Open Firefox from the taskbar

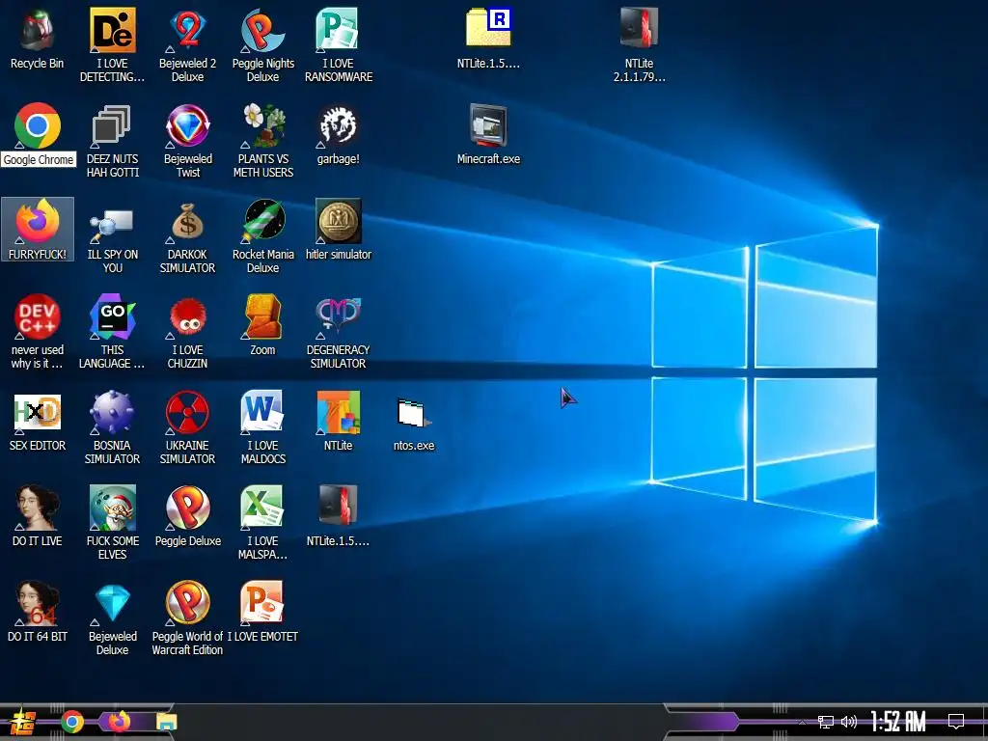coord(119,721)
